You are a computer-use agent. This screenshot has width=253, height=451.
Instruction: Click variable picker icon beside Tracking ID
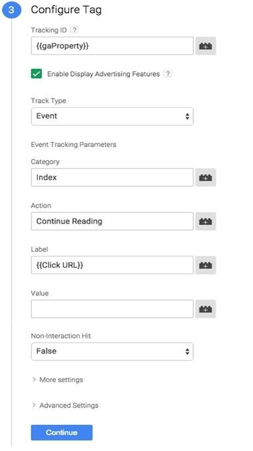coord(205,46)
